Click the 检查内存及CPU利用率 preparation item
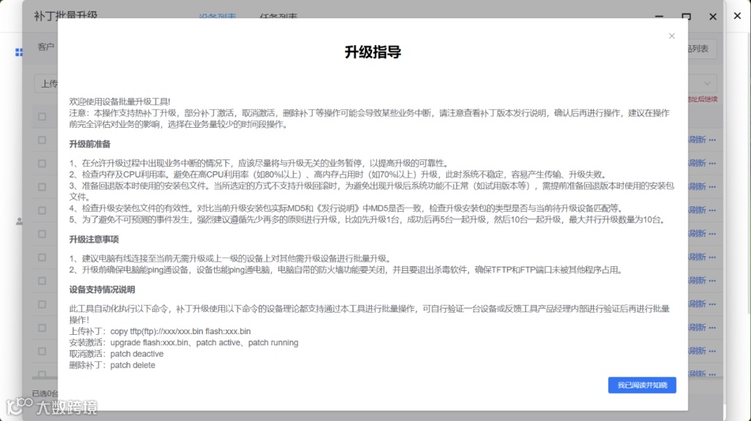The image size is (751, 421). [339, 174]
